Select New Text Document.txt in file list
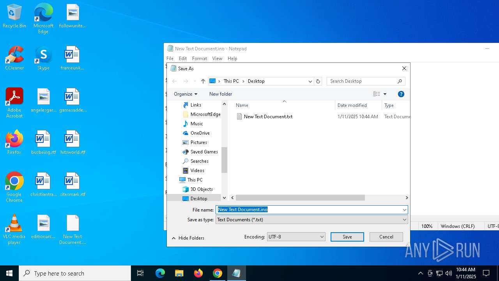This screenshot has width=499, height=281. click(268, 117)
